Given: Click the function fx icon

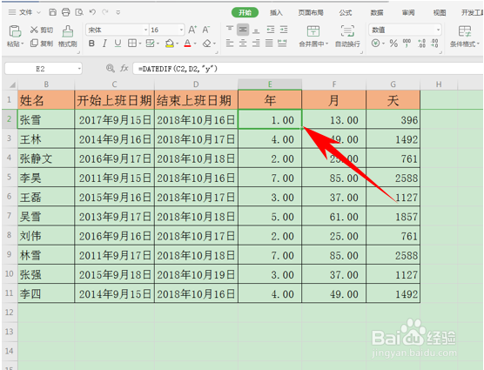Looking at the screenshot, I should (x=124, y=68).
